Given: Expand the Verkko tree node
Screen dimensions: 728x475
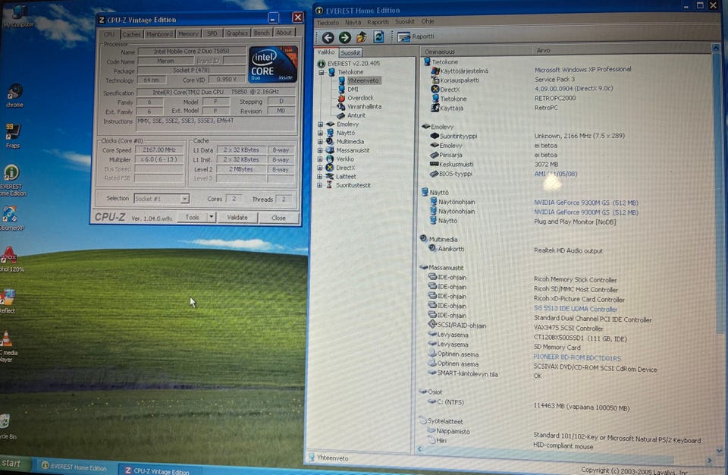Looking at the screenshot, I should click(x=320, y=159).
